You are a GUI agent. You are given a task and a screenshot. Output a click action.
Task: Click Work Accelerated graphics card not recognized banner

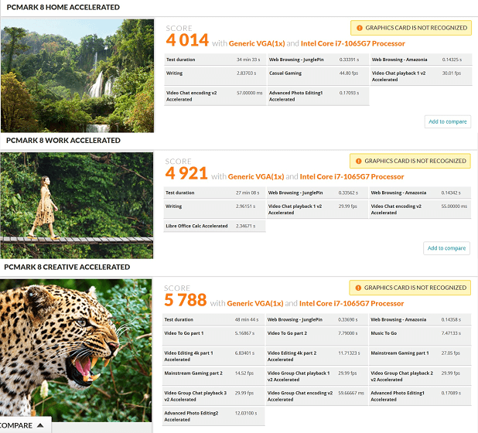(x=410, y=161)
